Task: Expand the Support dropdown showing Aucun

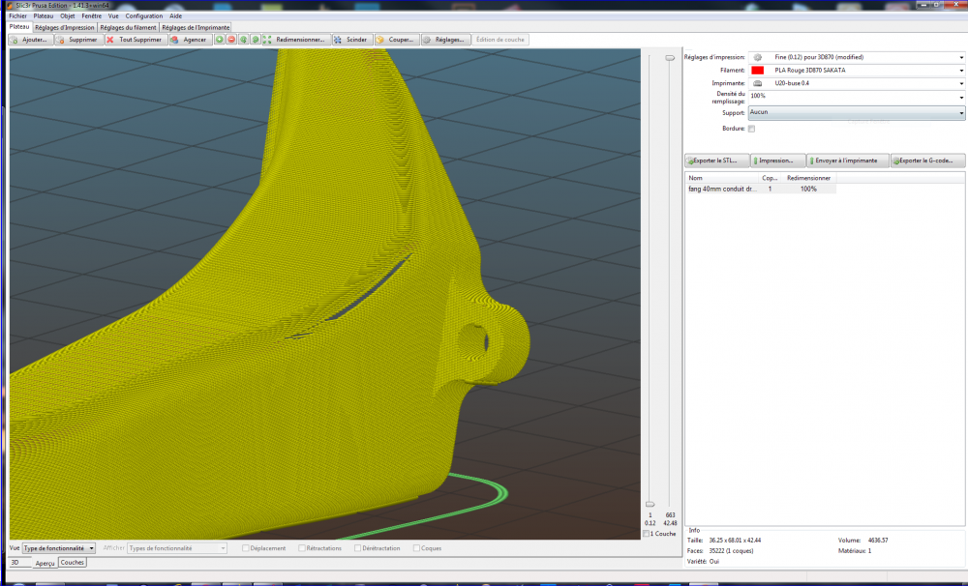Action: coord(857,112)
